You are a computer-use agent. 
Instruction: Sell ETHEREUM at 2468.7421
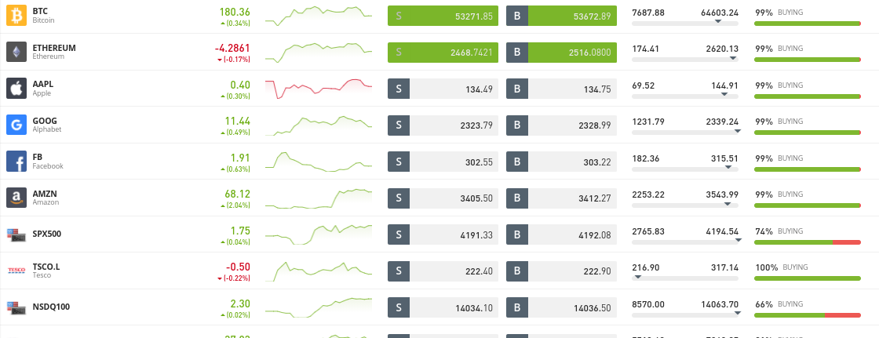(443, 52)
